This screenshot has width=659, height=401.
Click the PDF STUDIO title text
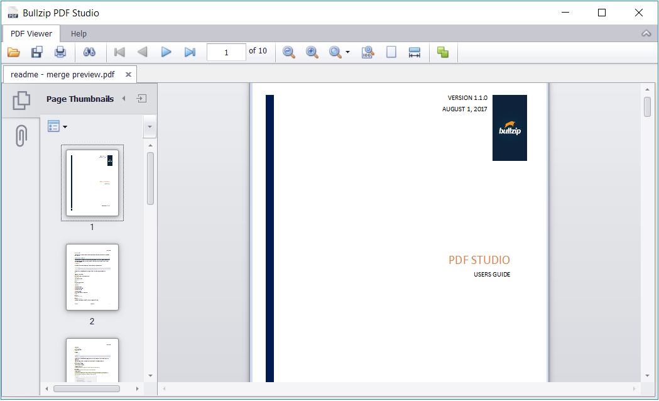tap(479, 260)
